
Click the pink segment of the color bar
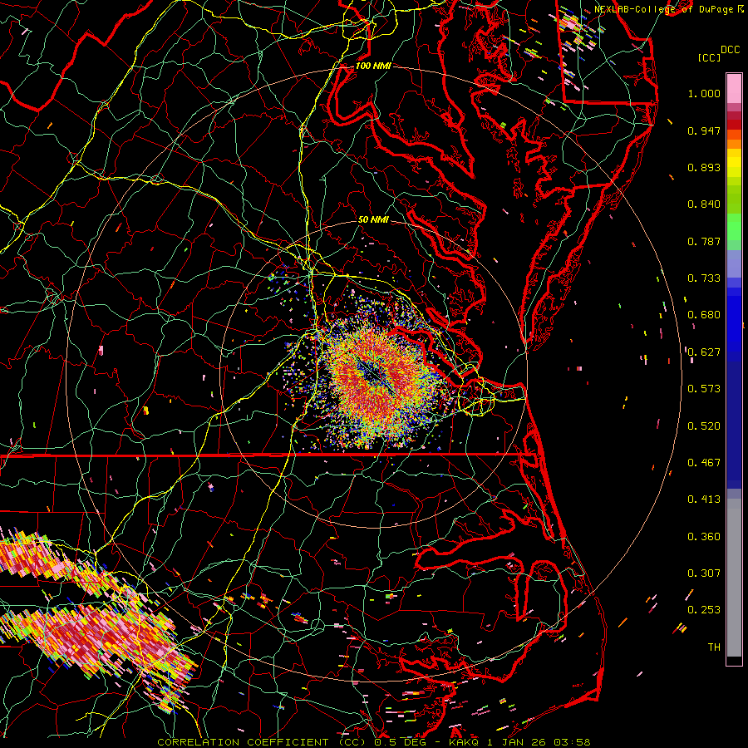pos(734,88)
